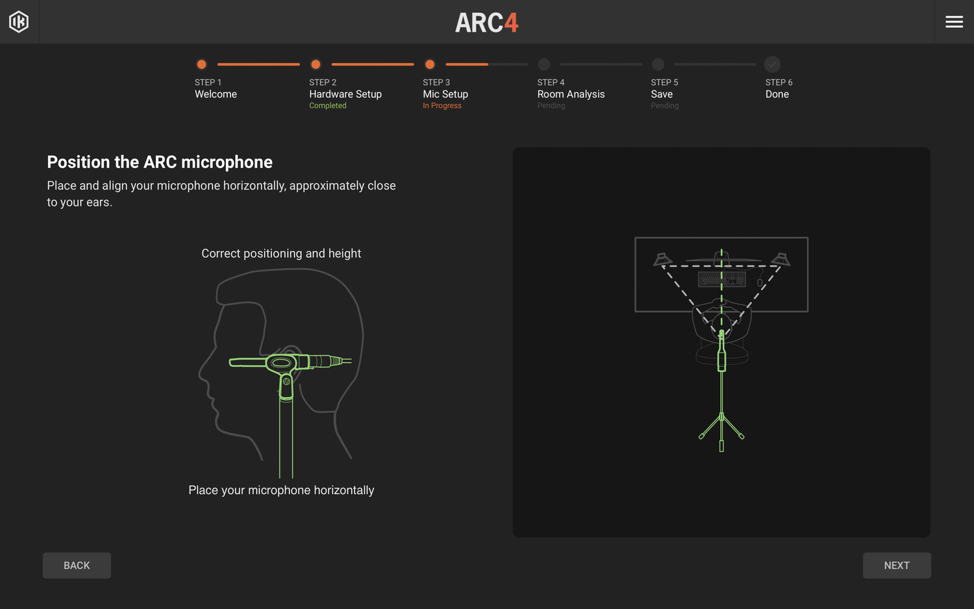Screen dimensions: 974x609
Task: Click the Step 6 Done checkmark indicator
Action: 771,64
